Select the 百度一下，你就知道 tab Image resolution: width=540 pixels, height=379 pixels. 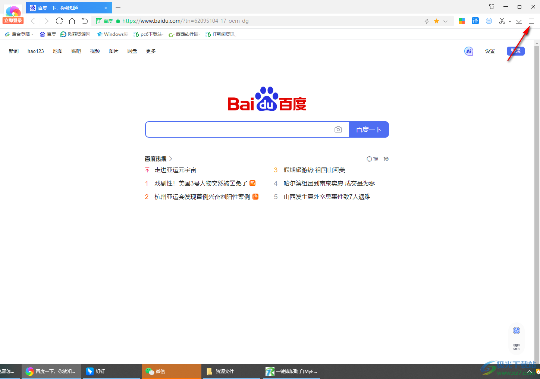point(69,8)
